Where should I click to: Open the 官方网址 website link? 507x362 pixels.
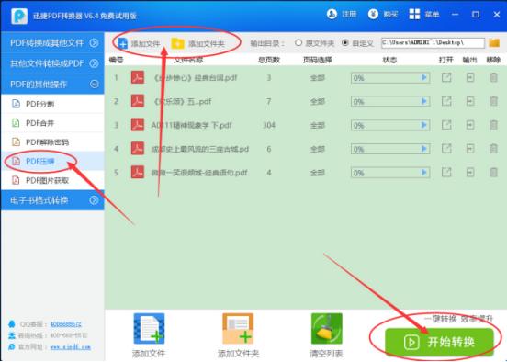[x=70, y=347]
